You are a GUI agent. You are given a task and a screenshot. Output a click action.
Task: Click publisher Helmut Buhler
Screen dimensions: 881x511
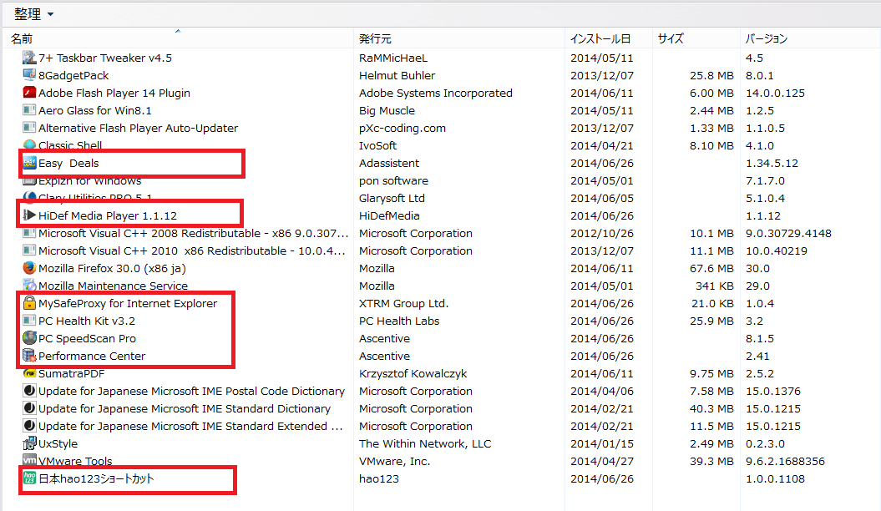(397, 75)
